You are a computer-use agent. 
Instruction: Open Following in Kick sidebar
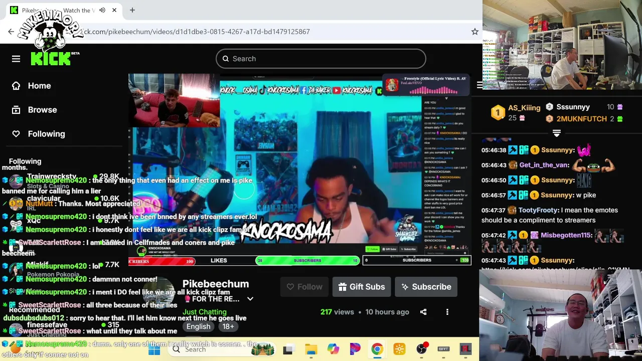point(39,134)
